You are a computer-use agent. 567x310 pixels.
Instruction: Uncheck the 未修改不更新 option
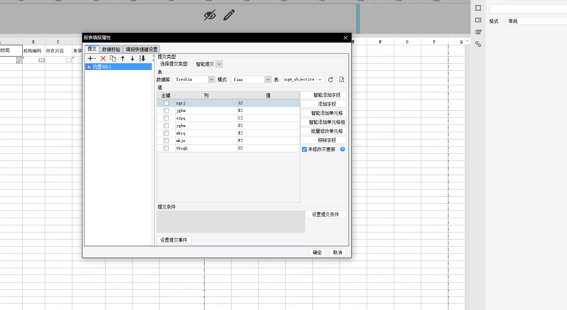304,150
